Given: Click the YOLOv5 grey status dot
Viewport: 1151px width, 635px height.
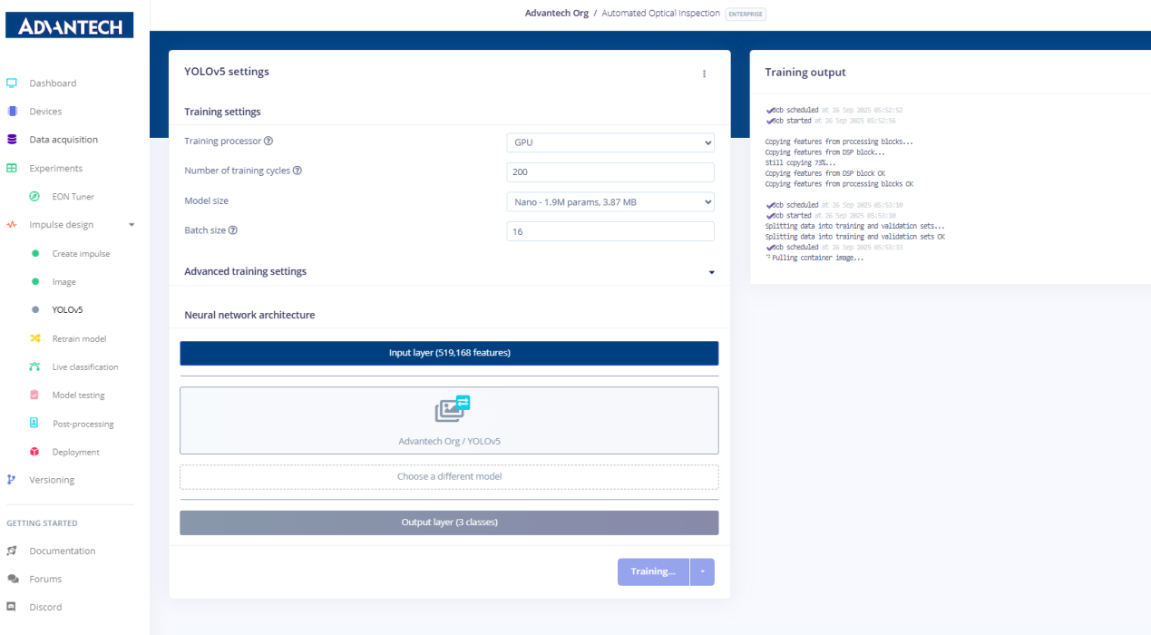Looking at the screenshot, I should pyautogui.click(x=35, y=309).
